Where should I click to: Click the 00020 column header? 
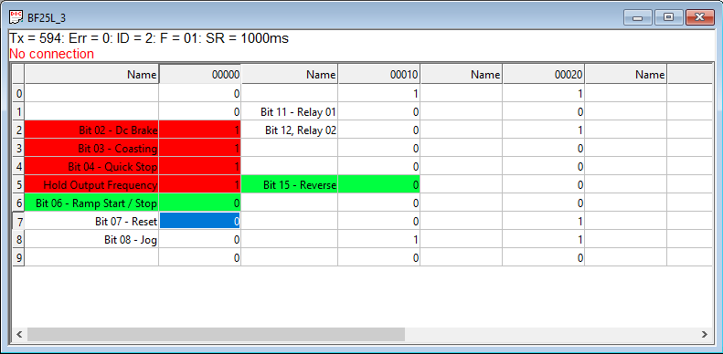coord(544,75)
